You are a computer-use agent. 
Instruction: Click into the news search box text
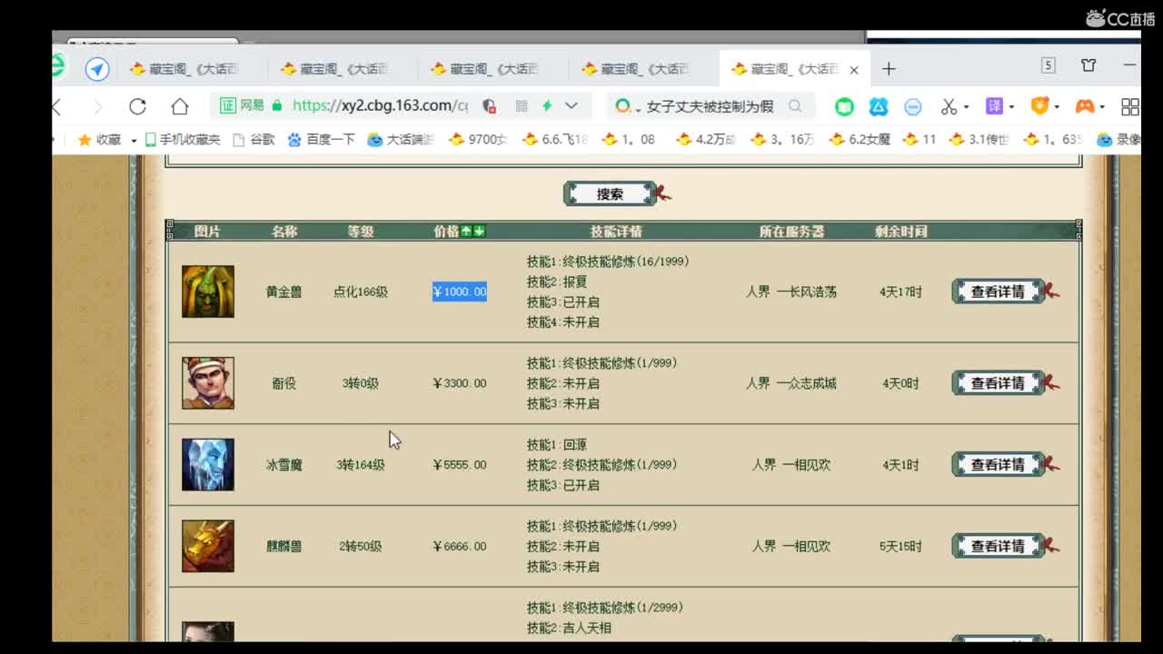(710, 106)
